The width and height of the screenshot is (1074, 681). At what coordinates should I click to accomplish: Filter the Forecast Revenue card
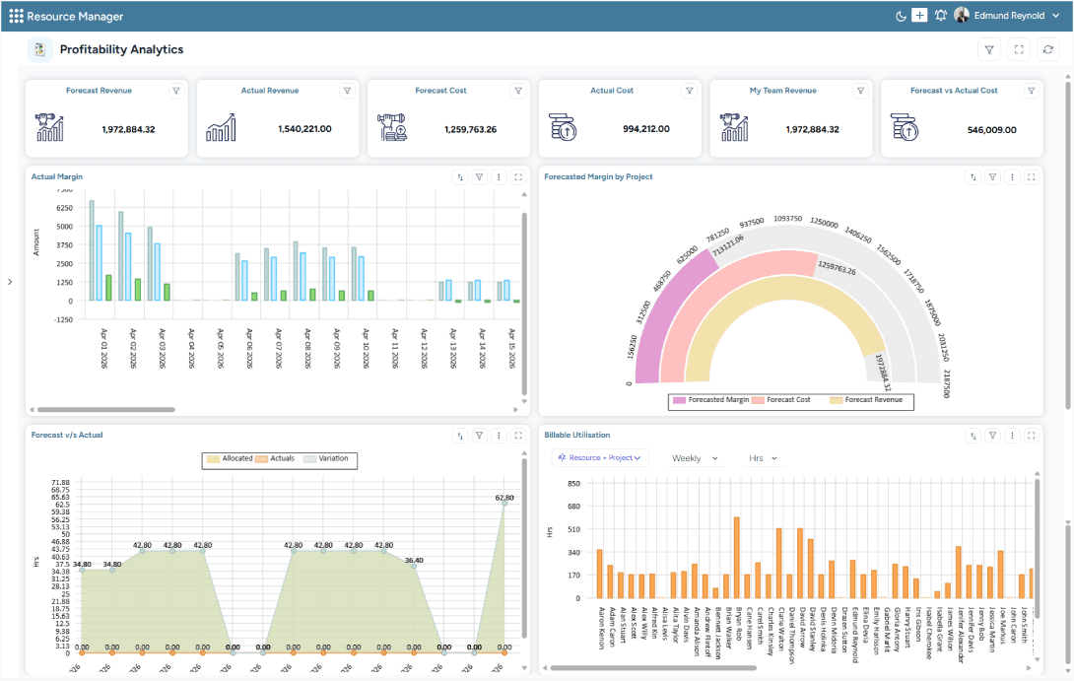pyautogui.click(x=176, y=91)
